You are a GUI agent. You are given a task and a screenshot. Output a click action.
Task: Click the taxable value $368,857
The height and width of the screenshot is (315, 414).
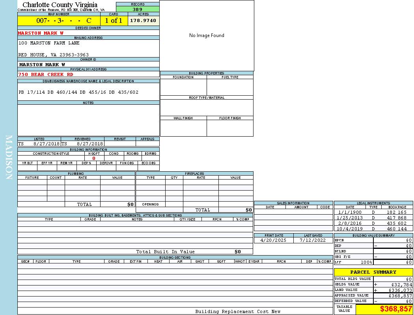click(396, 309)
